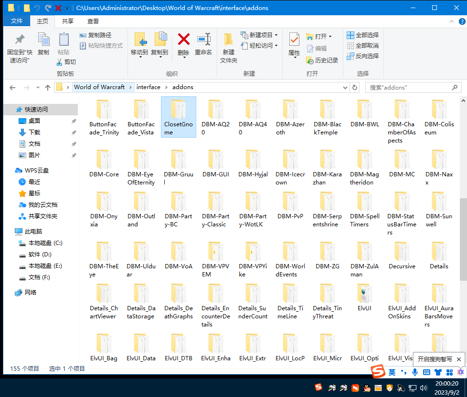
Task: Open the Properties (属性) icon
Action: pos(294,40)
